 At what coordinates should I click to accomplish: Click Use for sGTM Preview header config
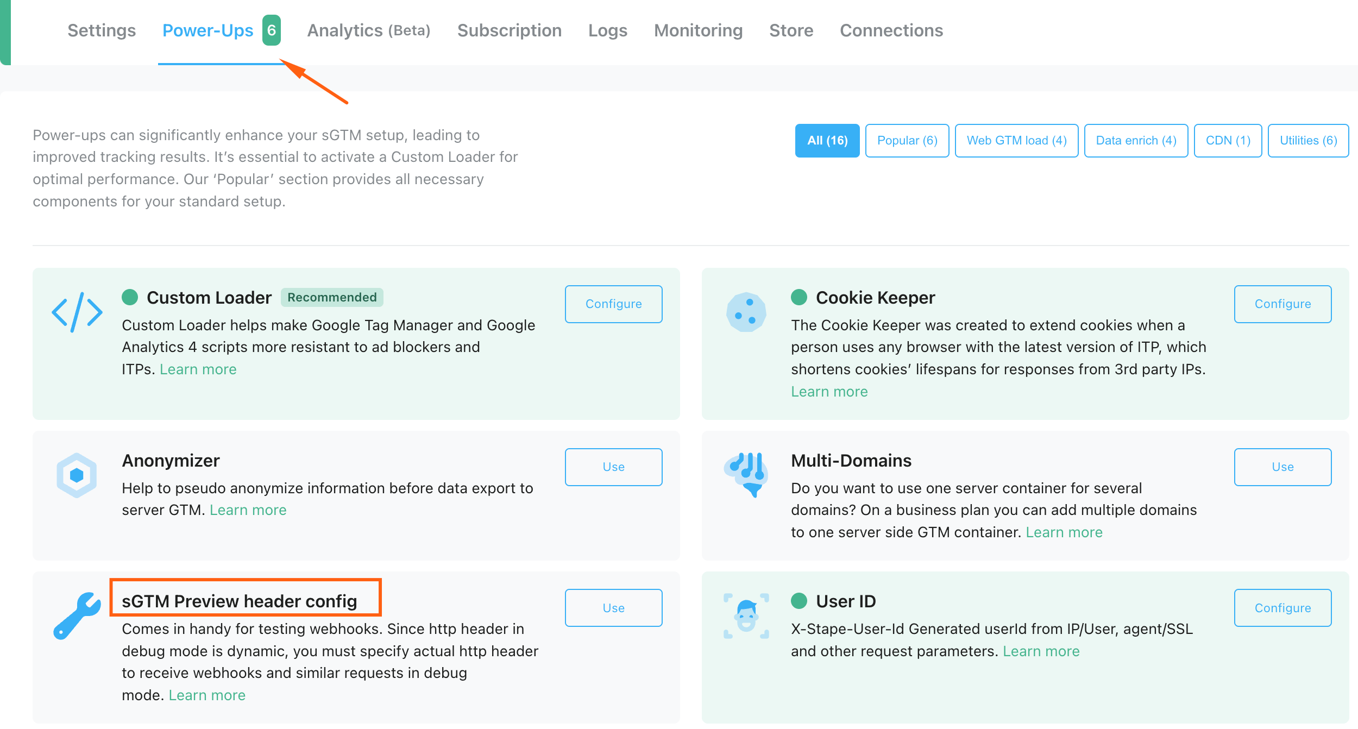pos(613,608)
